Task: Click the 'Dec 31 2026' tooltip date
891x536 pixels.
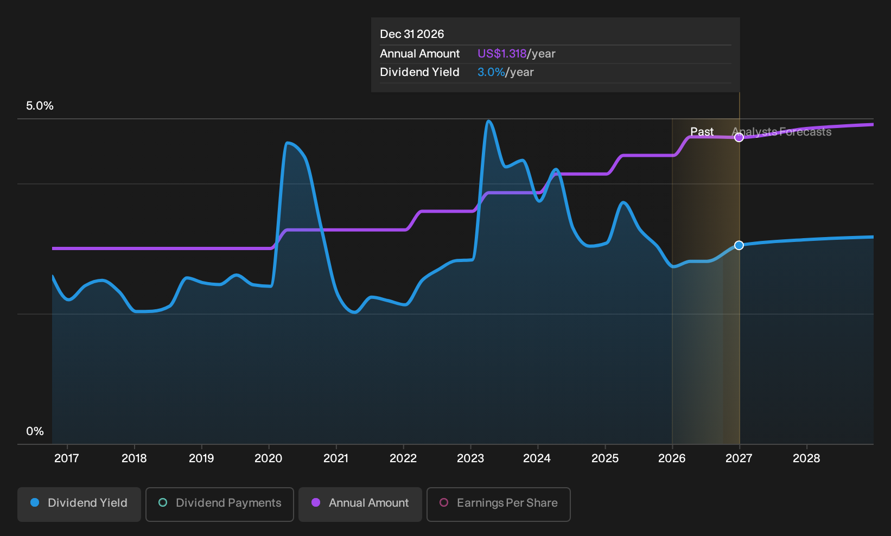Action: pos(412,34)
